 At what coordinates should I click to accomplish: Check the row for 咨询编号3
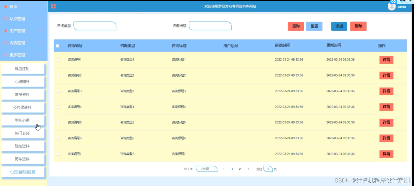point(58,91)
